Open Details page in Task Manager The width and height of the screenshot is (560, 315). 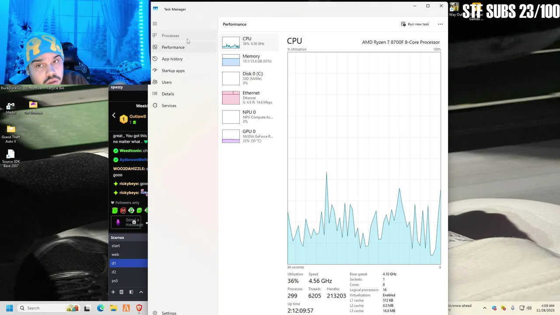coord(184,94)
